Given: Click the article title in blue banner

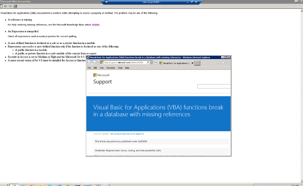Looking at the screenshot, I should (158, 111).
